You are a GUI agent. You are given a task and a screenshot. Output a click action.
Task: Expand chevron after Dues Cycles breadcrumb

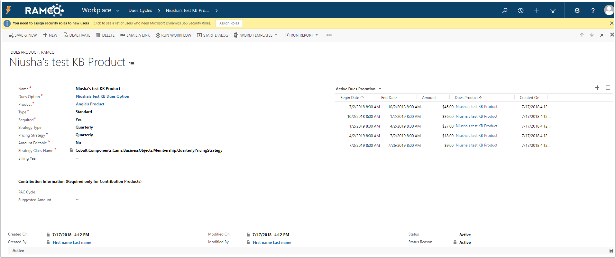click(159, 11)
